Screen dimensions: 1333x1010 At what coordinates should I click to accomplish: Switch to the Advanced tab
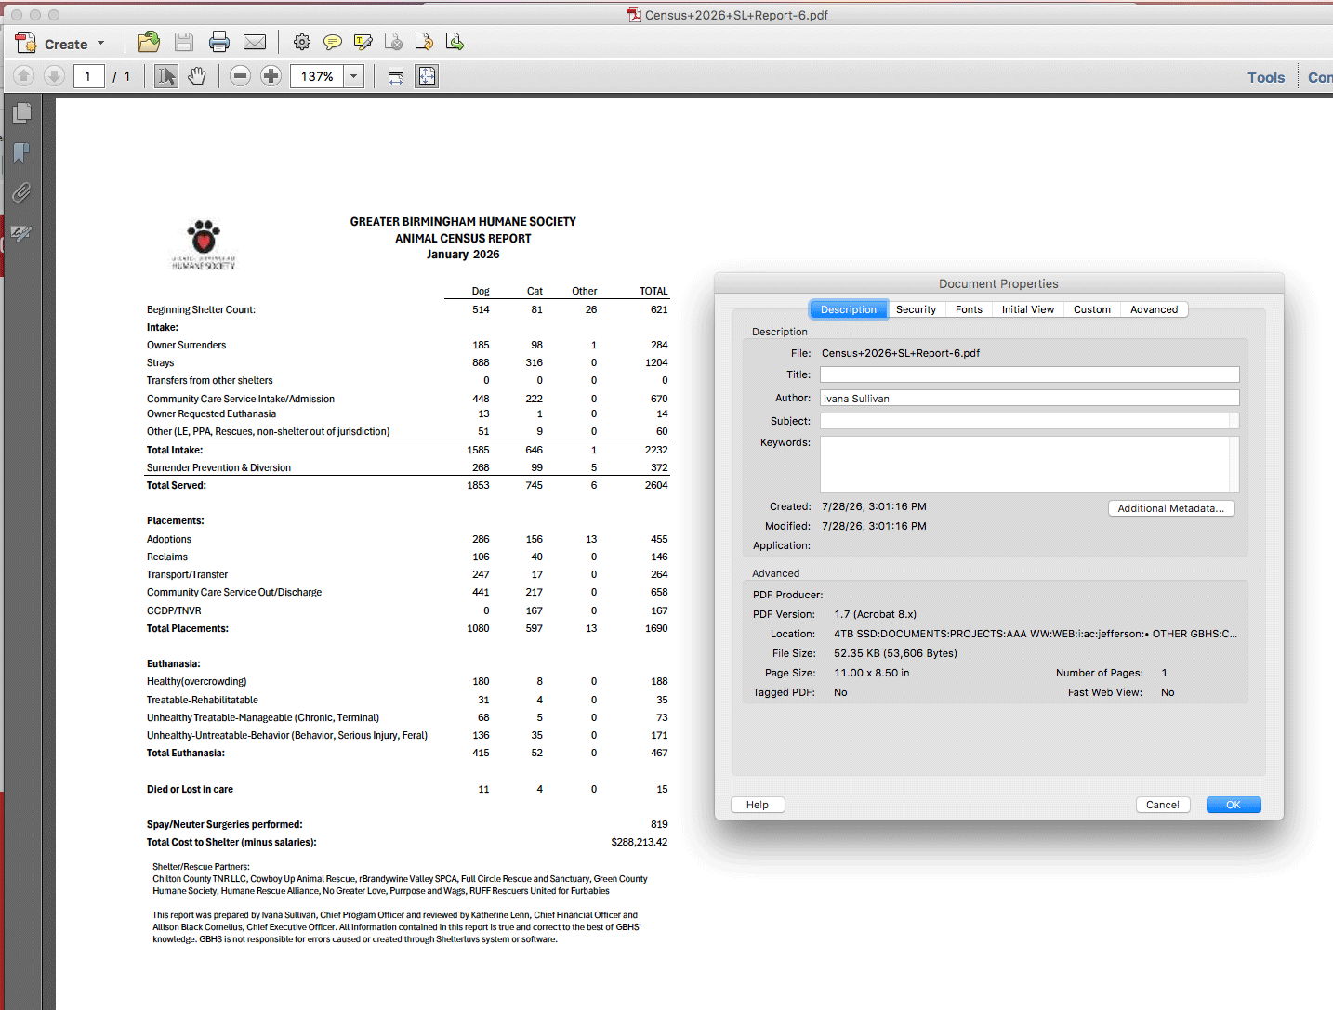point(1154,309)
